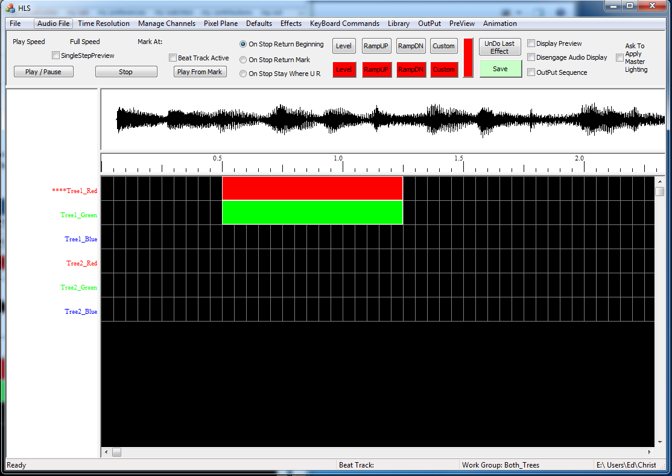
Task: Click the vertical scrollbar down arrow
Action: click(659, 442)
